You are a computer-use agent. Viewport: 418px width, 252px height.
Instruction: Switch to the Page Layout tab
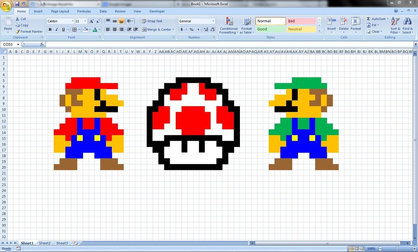click(x=60, y=11)
